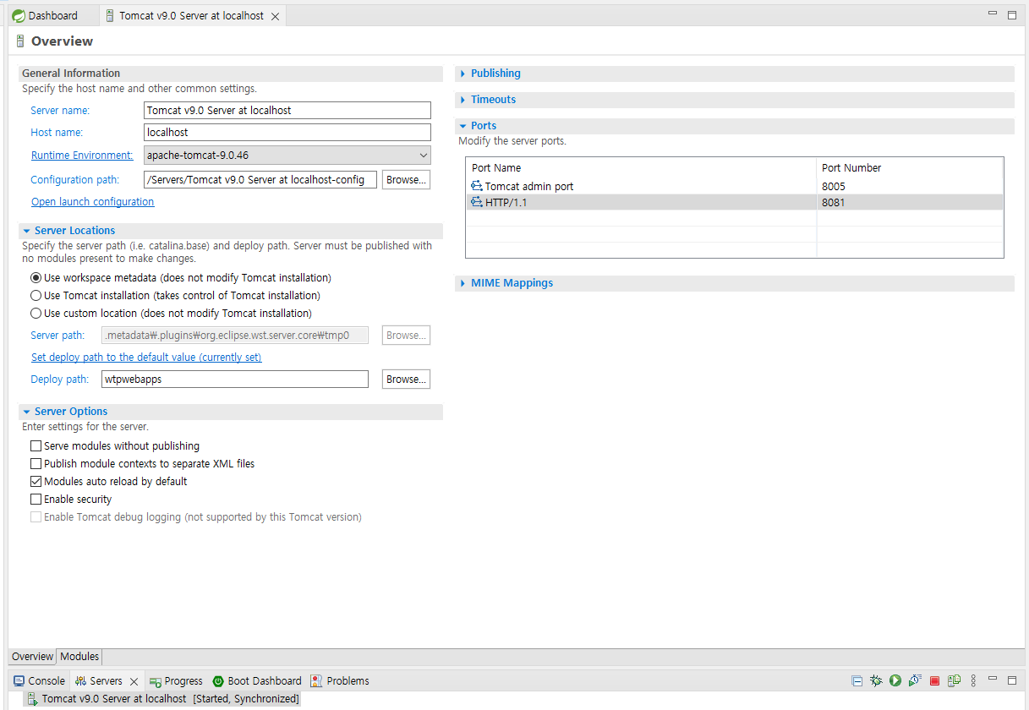The height and width of the screenshot is (710, 1029).
Task: Publish to the server icon
Action: click(x=954, y=680)
